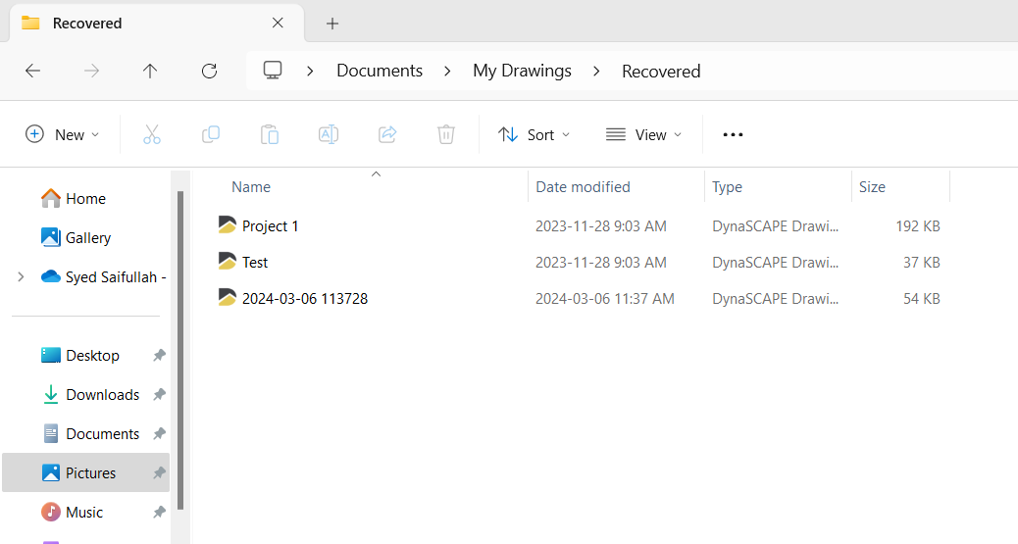Navigate back to previous folder
The height and width of the screenshot is (544, 1018).
pos(32,71)
